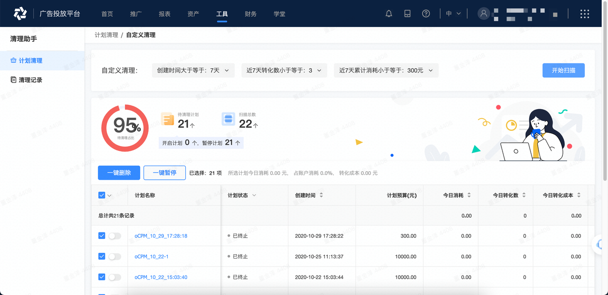Click the user avatar icon
Viewport: 608px width, 295px height.
tap(484, 13)
